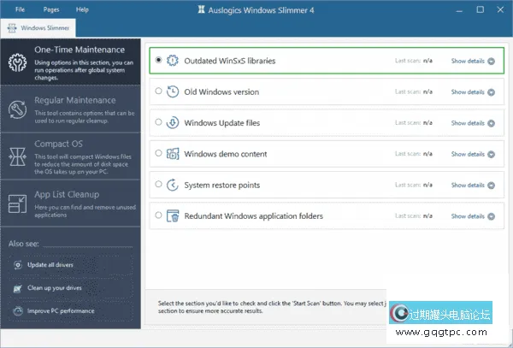Open the File menu

click(20, 9)
